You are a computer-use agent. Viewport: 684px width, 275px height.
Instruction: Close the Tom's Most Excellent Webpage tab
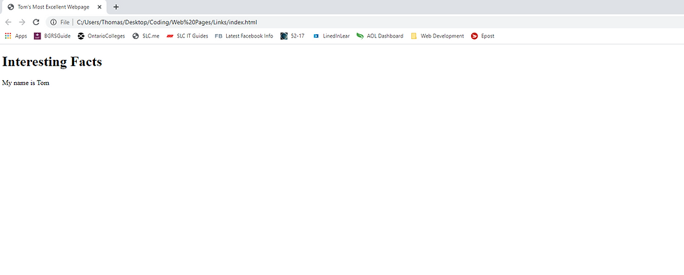[99, 7]
